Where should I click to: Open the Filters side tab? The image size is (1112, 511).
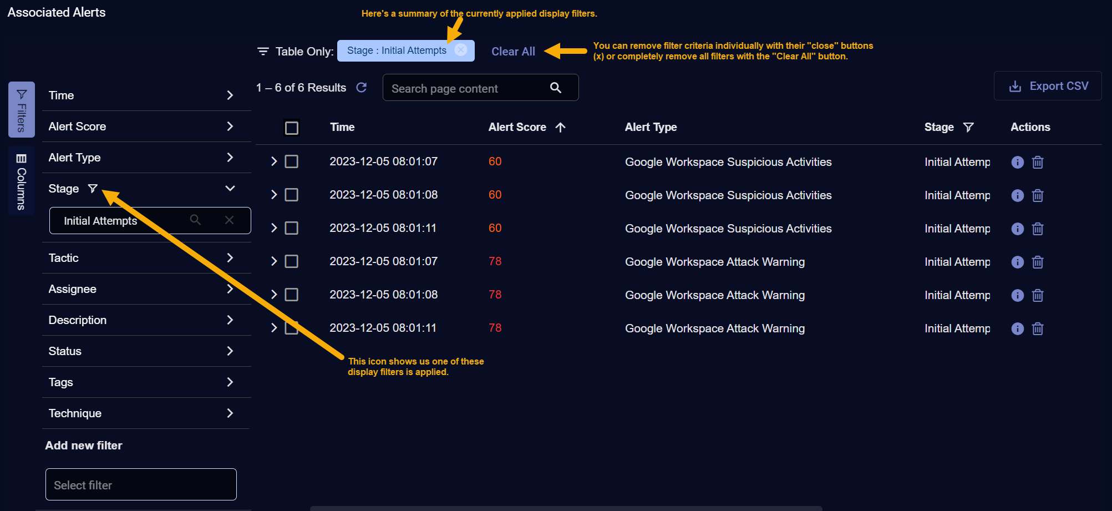(x=22, y=109)
